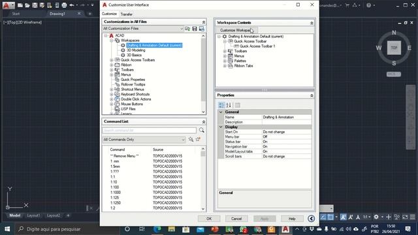Click the volume speaker tray icon
The image size is (418, 235).
(348, 229)
